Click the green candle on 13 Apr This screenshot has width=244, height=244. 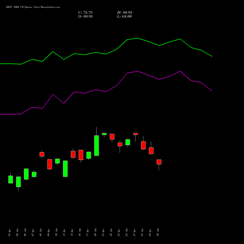pyautogui.click(x=65, y=169)
